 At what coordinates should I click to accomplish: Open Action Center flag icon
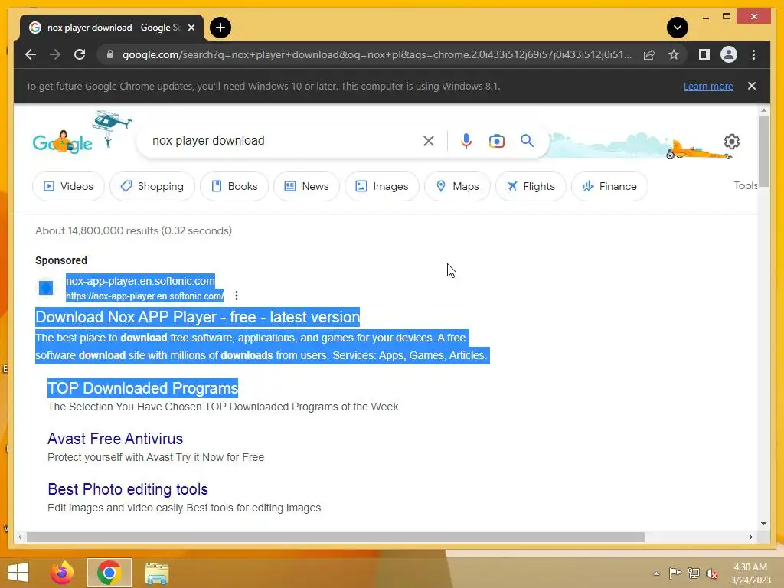[675, 573]
